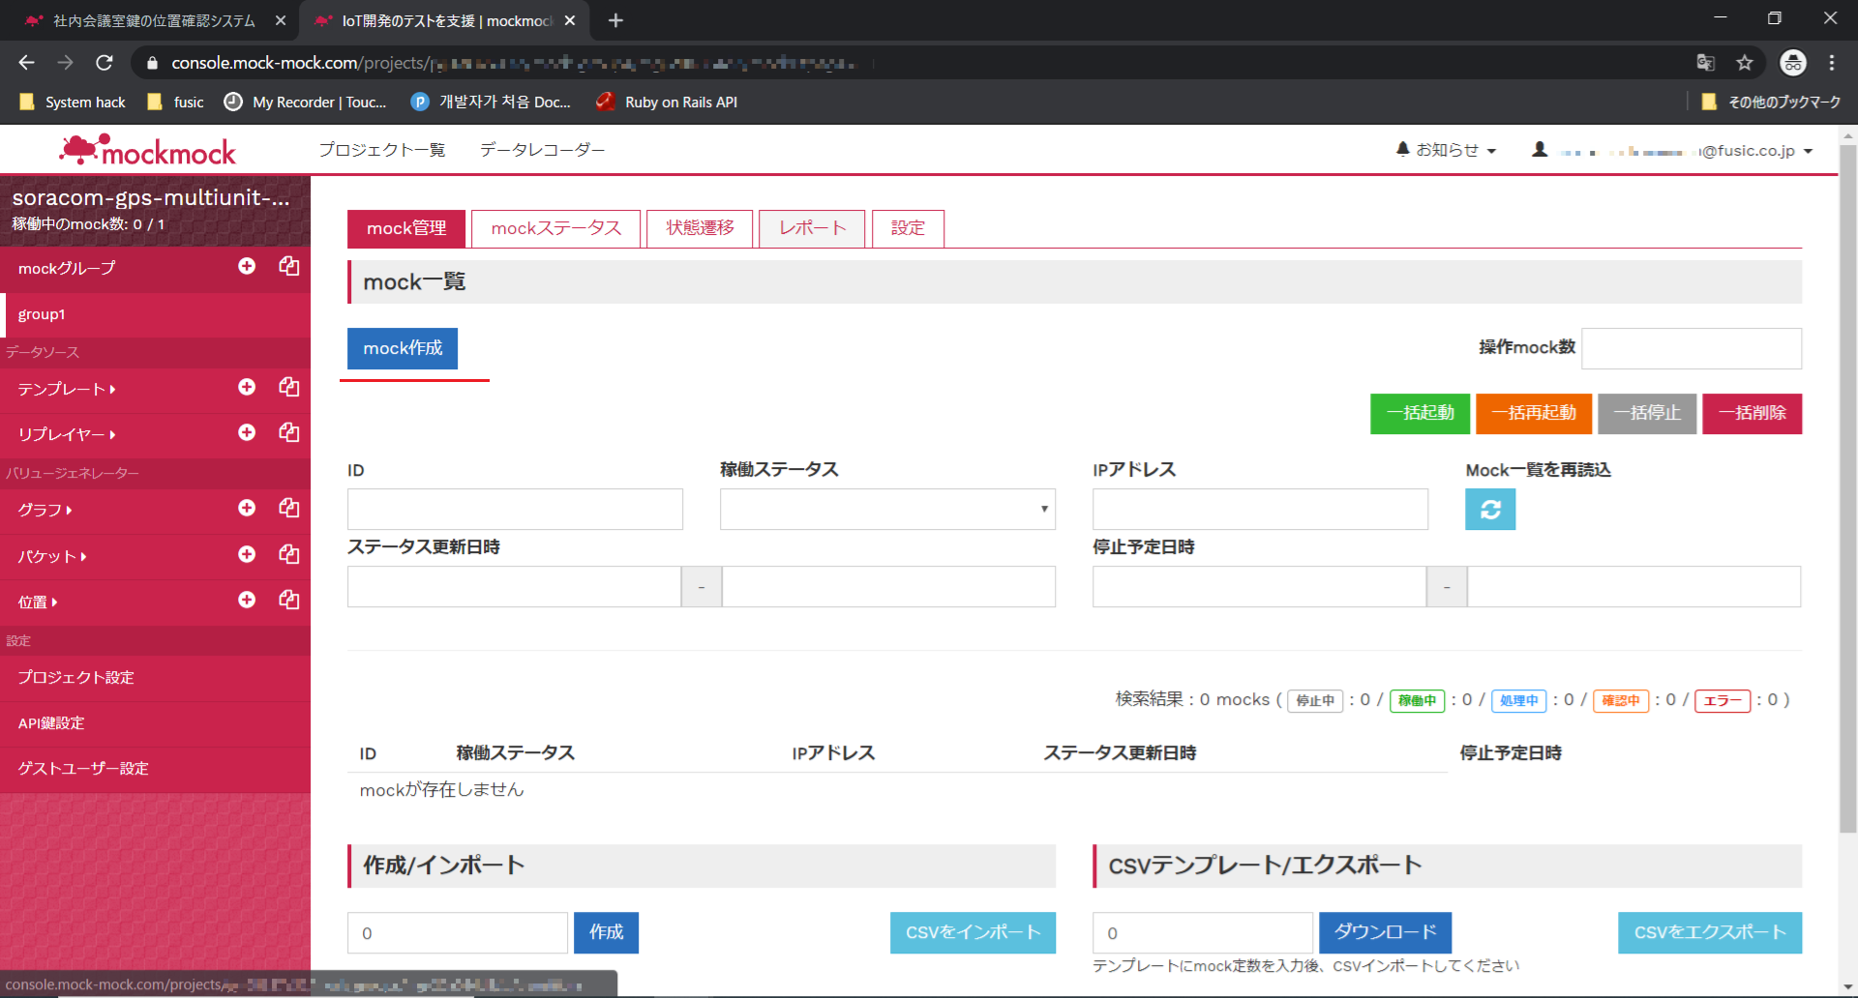Screen dimensions: 1858x998
Task: Switch to the 状態遷移 tab
Action: (700, 228)
